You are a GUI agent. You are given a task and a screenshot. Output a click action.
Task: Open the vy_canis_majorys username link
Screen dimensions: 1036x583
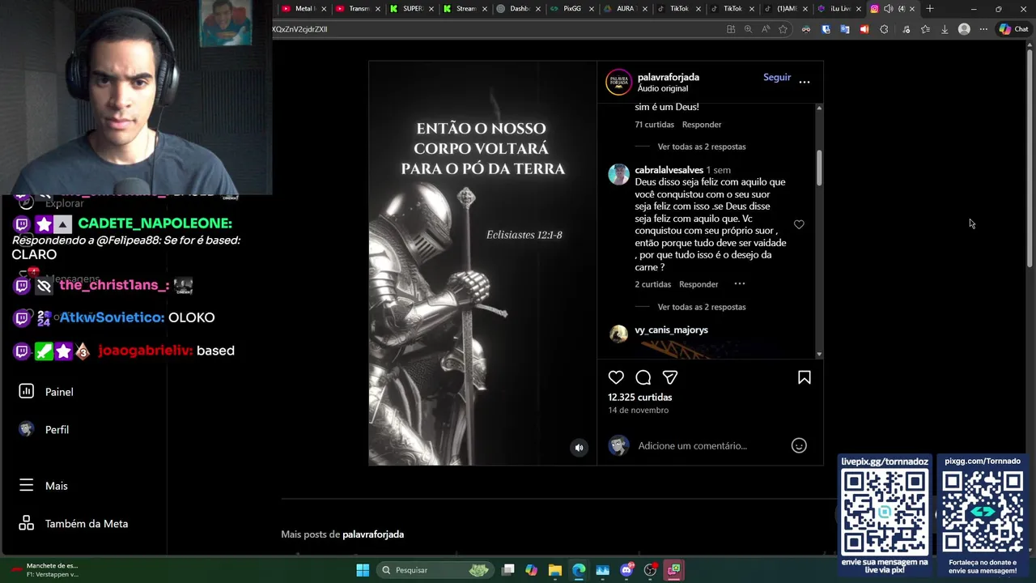[x=671, y=330]
